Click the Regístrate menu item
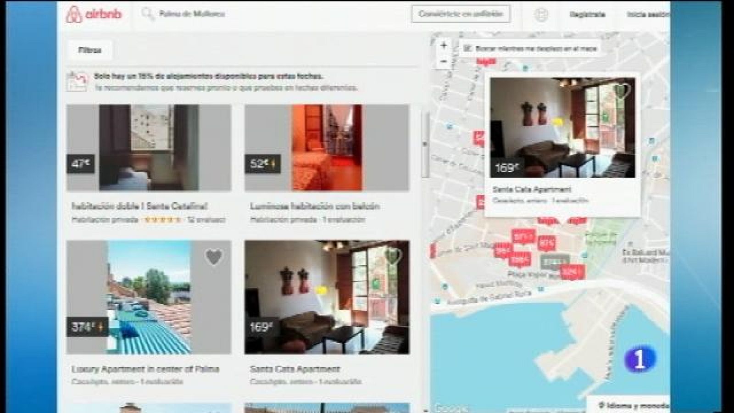The width and height of the screenshot is (734, 413). pos(587,15)
